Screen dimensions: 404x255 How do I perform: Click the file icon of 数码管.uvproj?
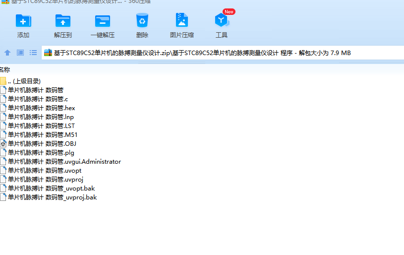click(3, 180)
